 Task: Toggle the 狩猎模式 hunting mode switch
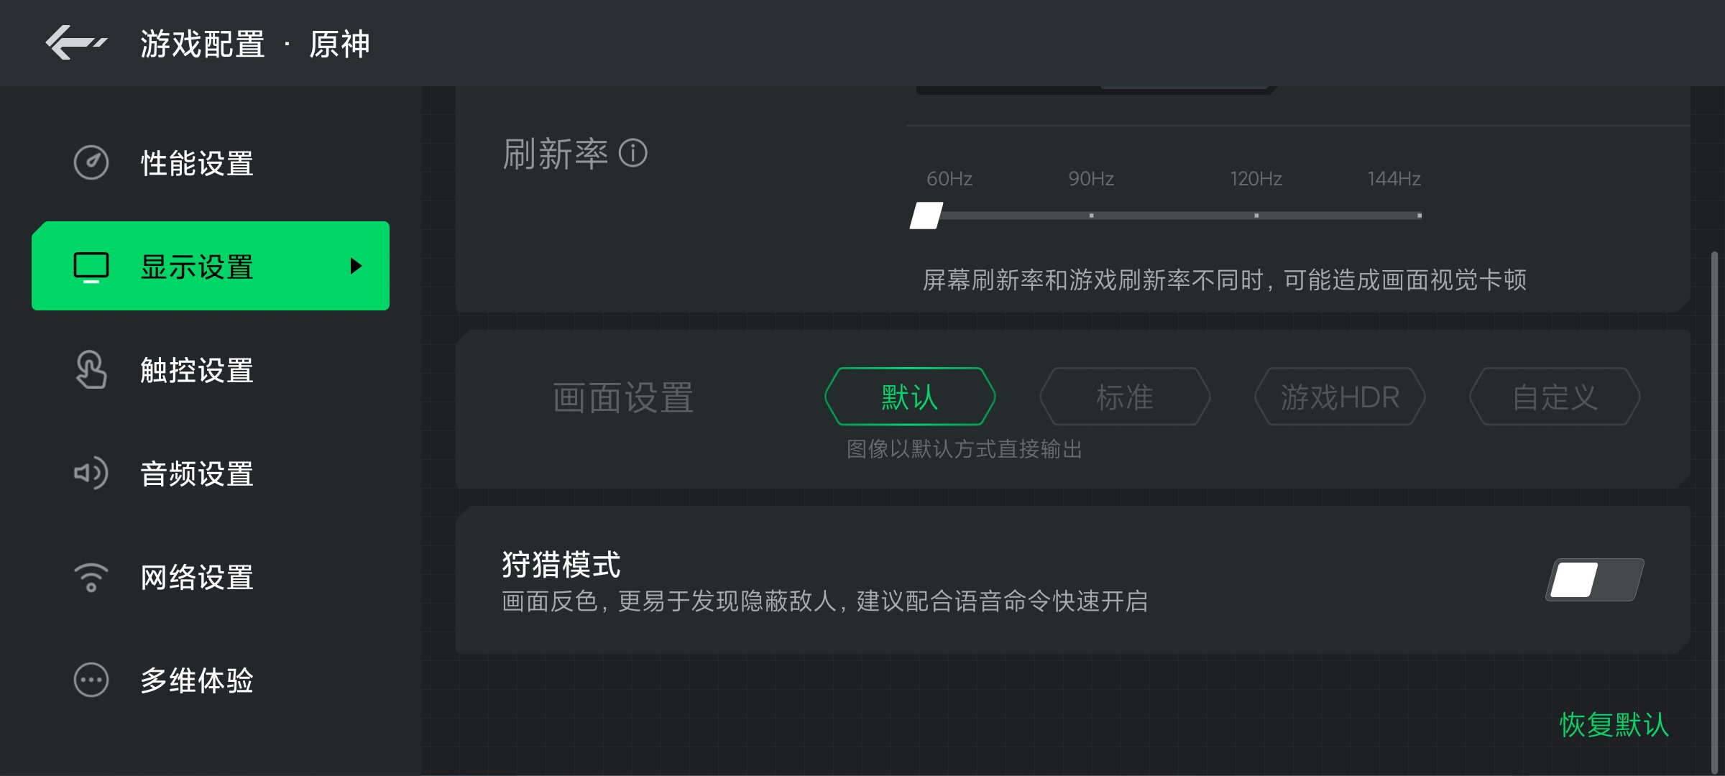point(1595,580)
